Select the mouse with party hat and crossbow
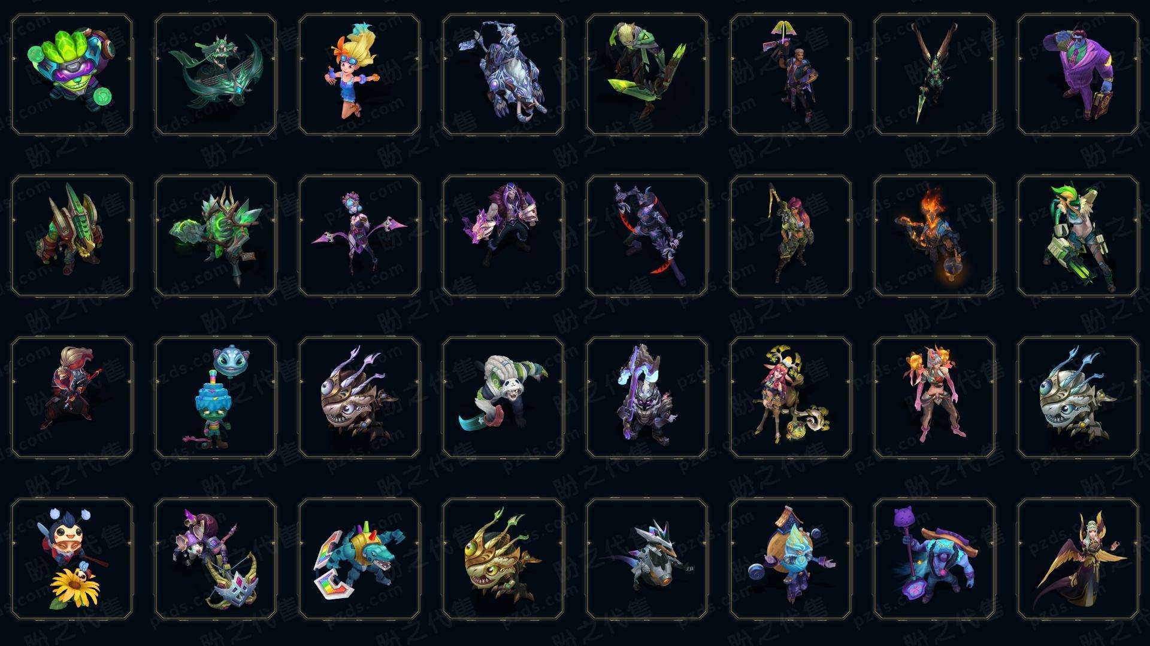Screen dimensions: 1150x646 pos(216,559)
